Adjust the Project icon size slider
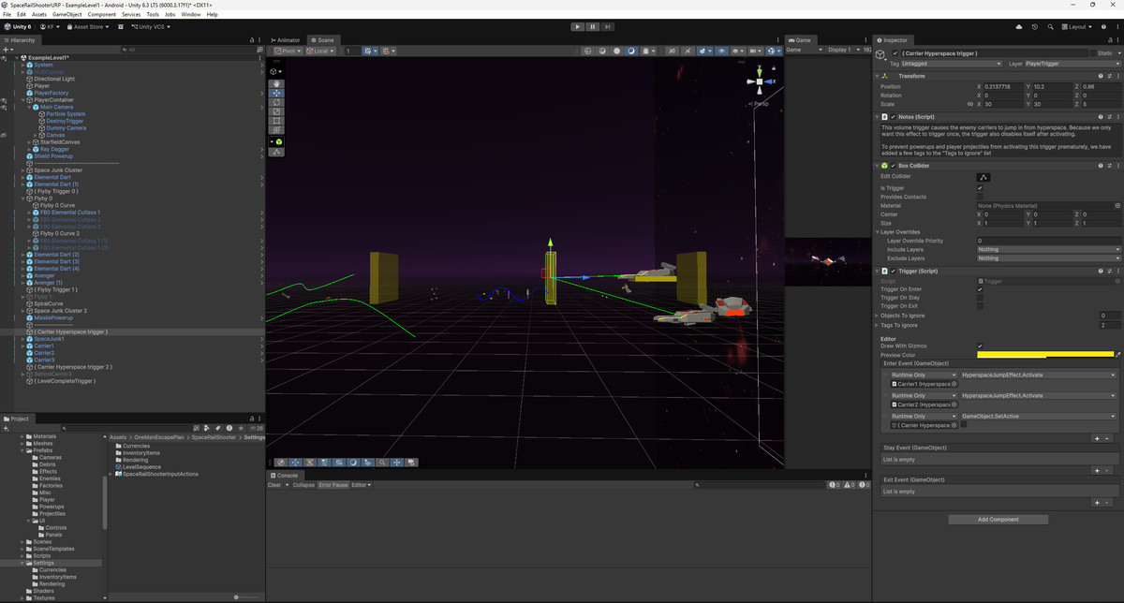This screenshot has width=1124, height=603. (x=236, y=597)
